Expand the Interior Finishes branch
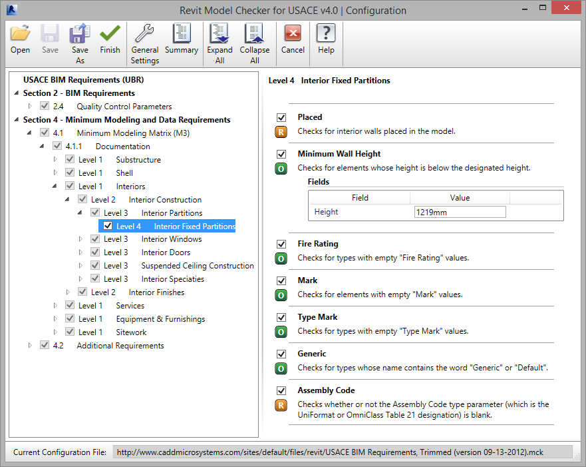Image resolution: width=586 pixels, height=467 pixels. 69,292
